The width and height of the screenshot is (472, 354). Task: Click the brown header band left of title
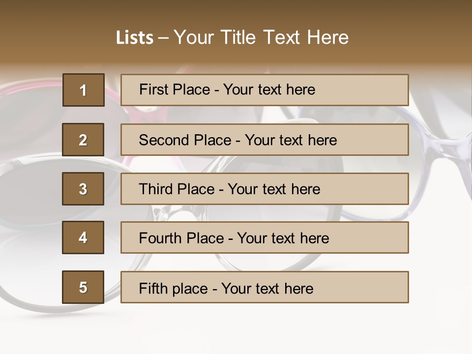[49, 34]
